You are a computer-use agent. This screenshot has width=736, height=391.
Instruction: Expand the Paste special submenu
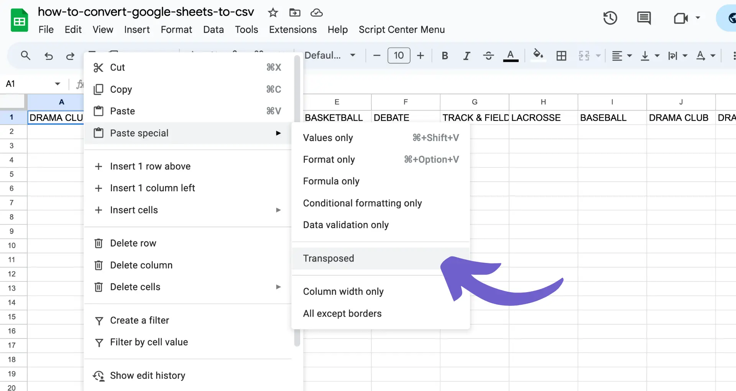click(188, 133)
